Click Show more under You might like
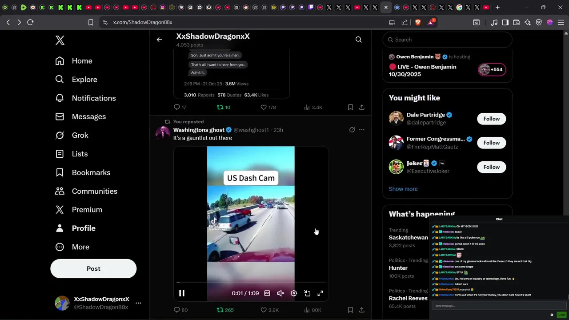The image size is (569, 320). [403, 189]
